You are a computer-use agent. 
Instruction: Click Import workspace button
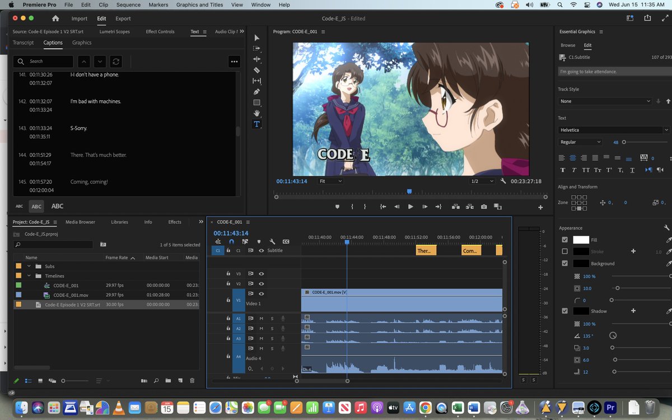click(79, 18)
